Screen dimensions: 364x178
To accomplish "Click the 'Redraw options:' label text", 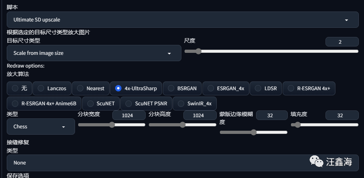I will pos(25,66).
